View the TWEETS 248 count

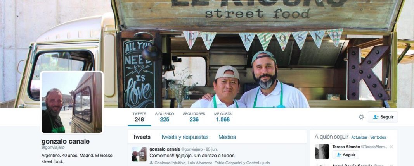point(139,117)
